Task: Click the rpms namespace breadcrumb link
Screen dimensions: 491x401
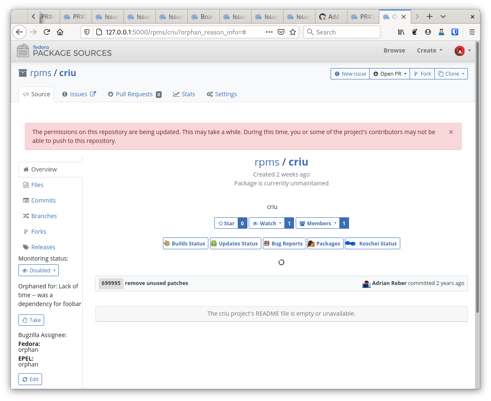Action: click(x=41, y=73)
